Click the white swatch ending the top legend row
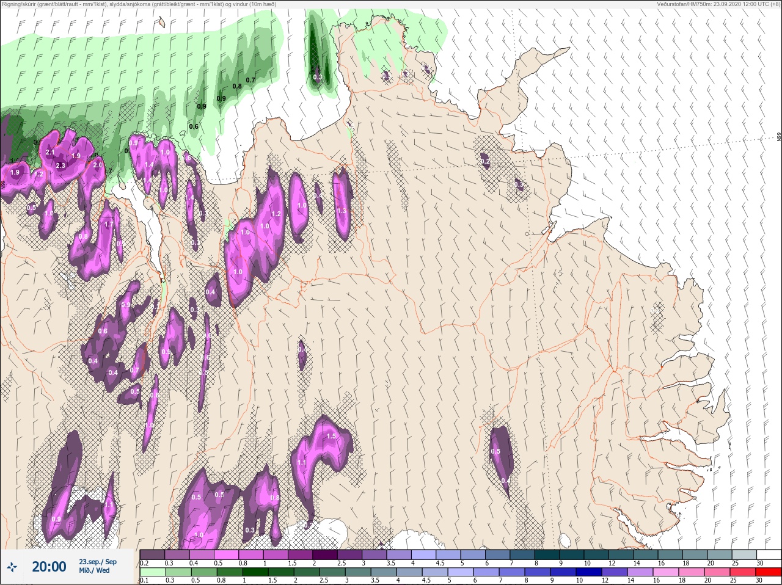The image size is (782, 585). [769, 554]
